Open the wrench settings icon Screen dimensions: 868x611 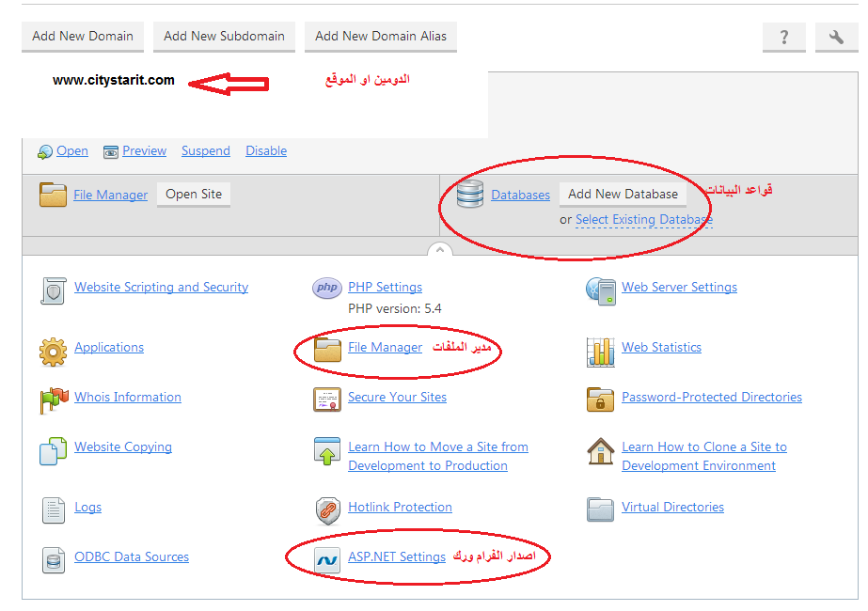836,37
